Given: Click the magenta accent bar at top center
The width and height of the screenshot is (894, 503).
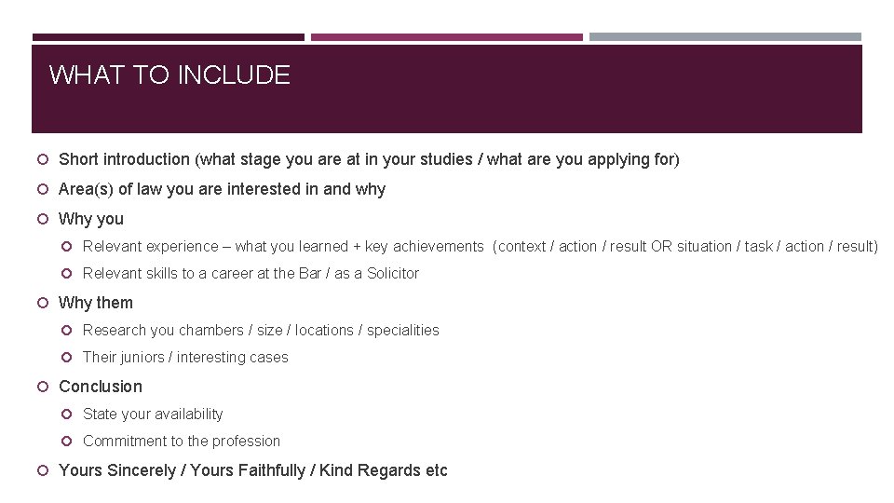Looking at the screenshot, I should point(446,37).
